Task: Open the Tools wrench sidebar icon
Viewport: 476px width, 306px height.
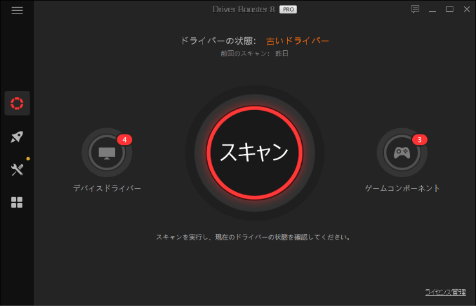Action: [17, 169]
